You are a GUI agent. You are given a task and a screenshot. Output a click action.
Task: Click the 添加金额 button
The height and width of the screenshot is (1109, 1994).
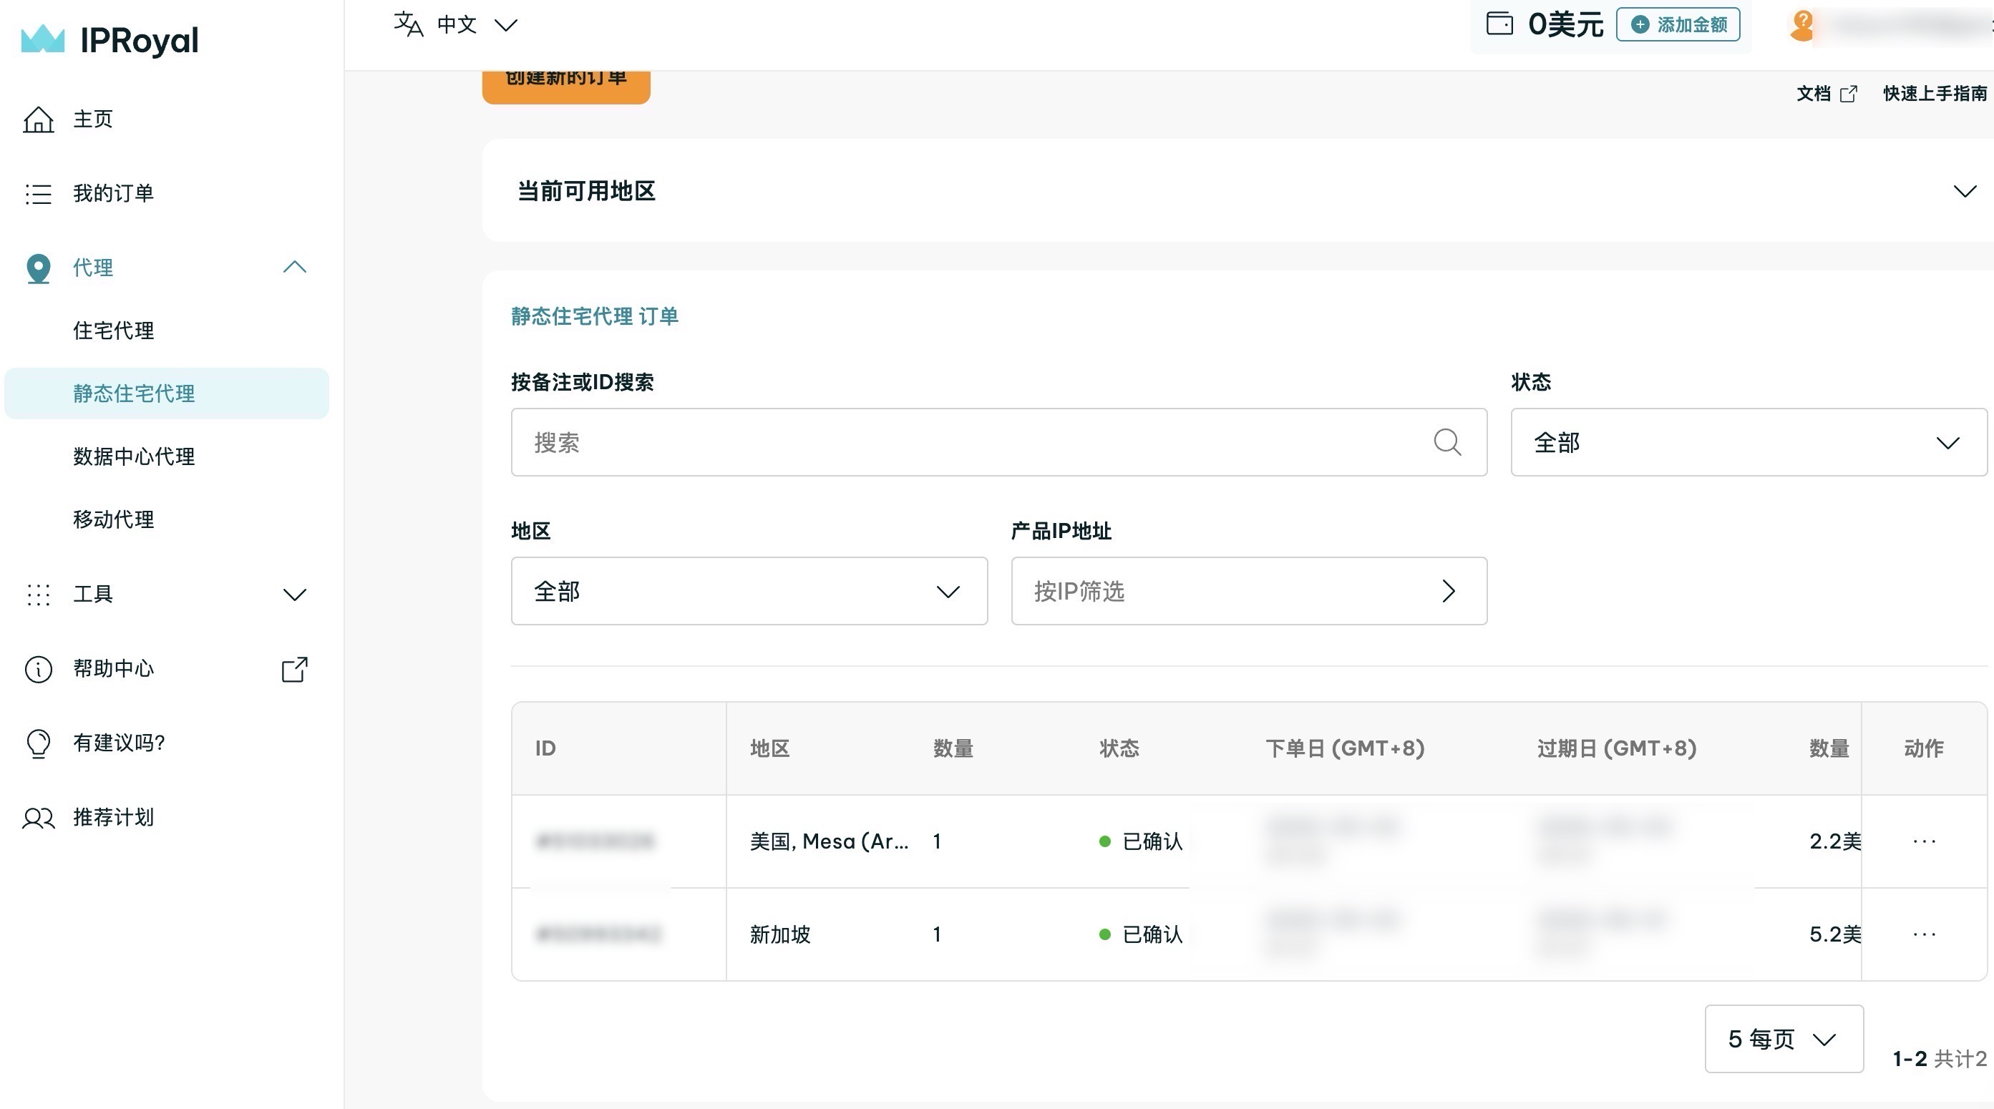(1678, 25)
